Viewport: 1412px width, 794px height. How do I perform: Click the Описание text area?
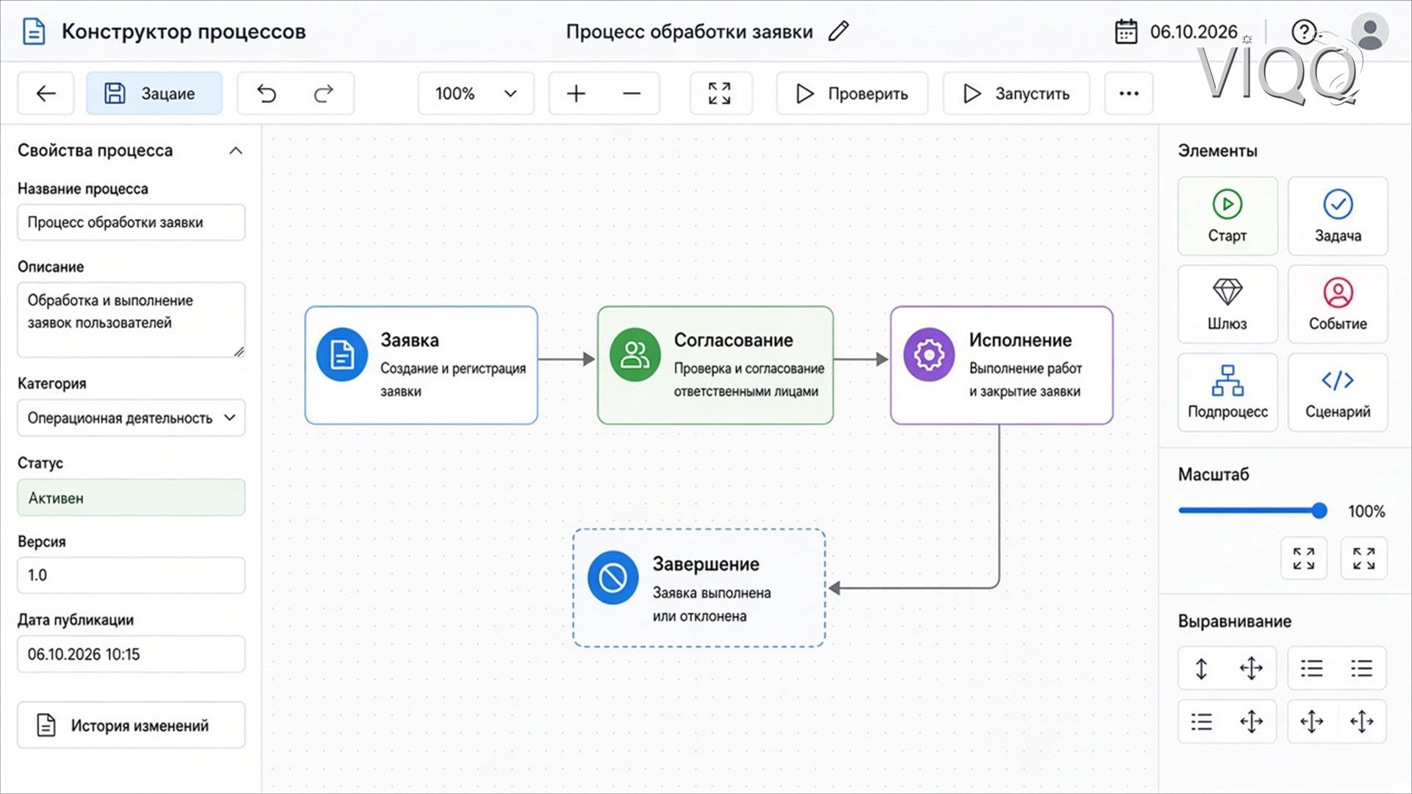pyautogui.click(x=131, y=320)
